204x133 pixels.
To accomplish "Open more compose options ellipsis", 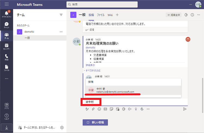I will [148, 109].
